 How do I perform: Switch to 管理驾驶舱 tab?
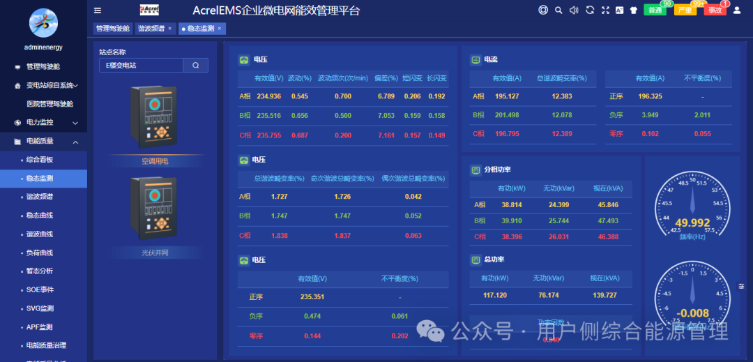[x=113, y=29]
